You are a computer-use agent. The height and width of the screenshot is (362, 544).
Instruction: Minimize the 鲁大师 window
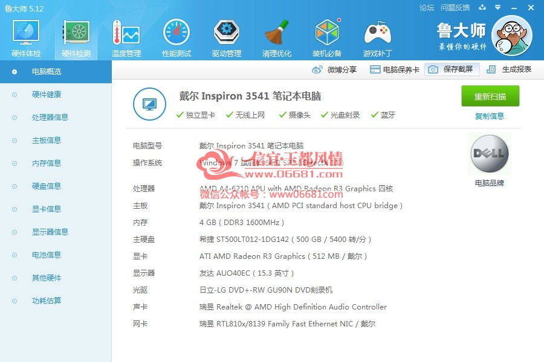point(514,8)
